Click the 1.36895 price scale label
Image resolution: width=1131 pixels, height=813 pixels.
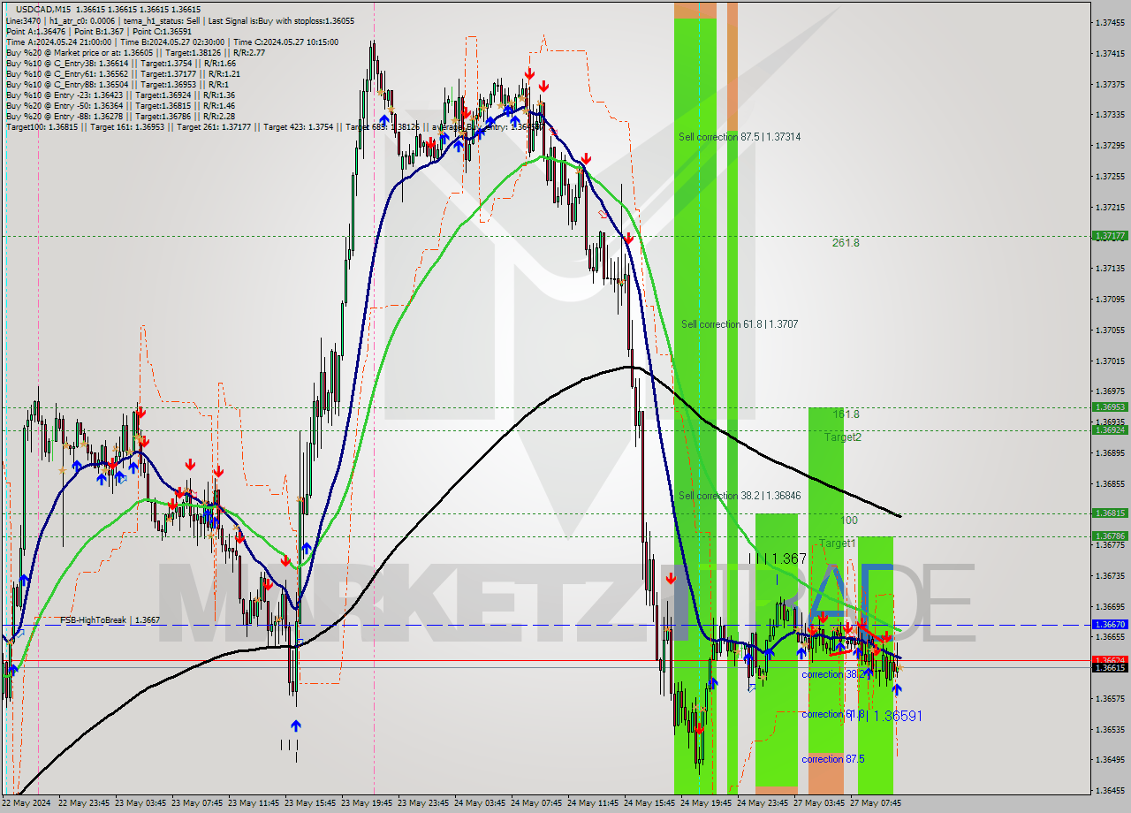1110,452
